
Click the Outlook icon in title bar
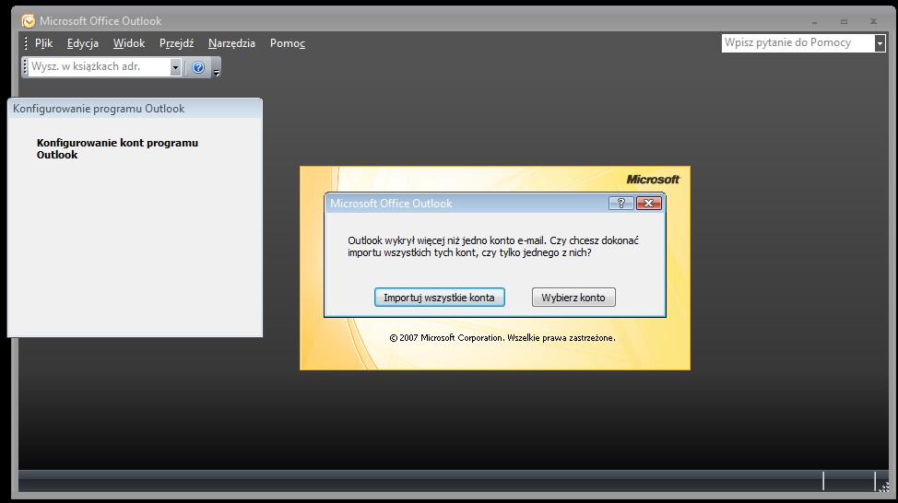pyautogui.click(x=29, y=21)
